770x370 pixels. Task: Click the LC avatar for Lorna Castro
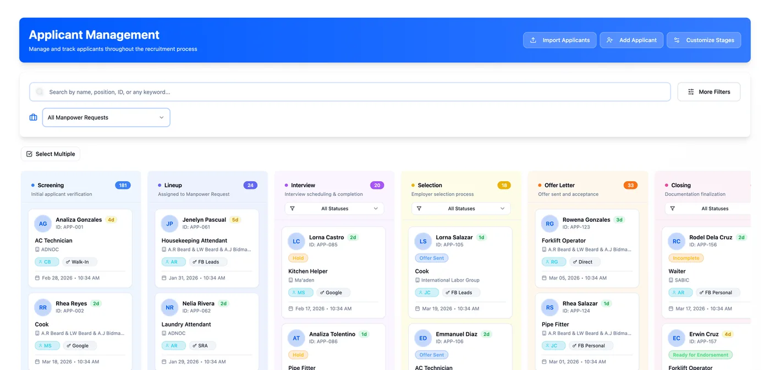point(296,241)
